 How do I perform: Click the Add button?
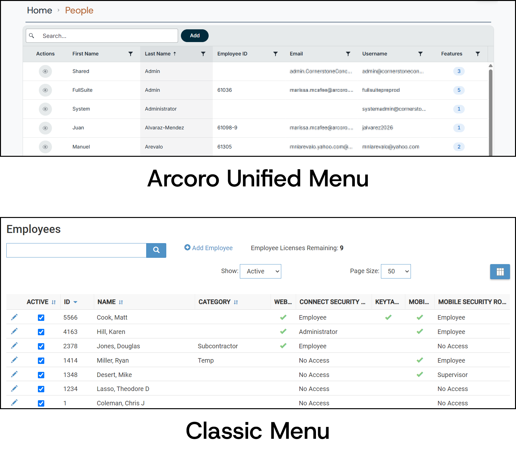195,36
